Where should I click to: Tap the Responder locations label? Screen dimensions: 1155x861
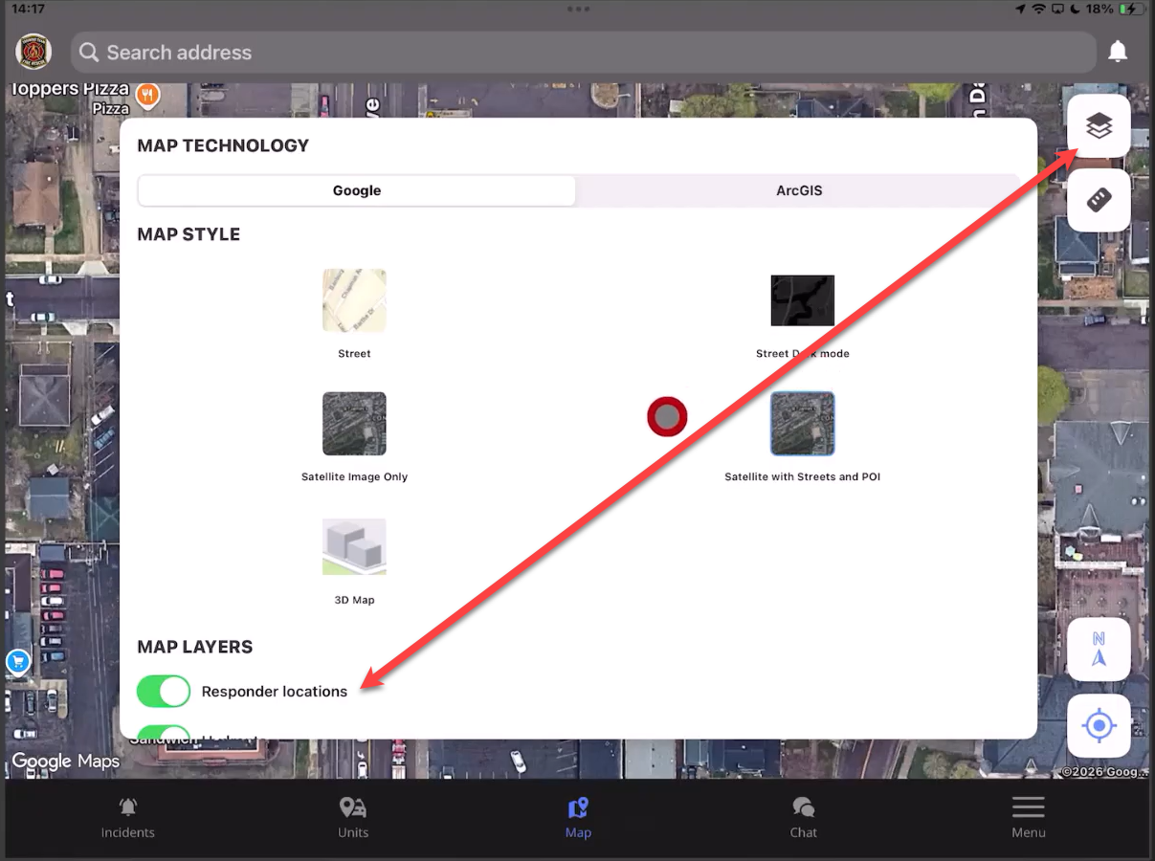(x=275, y=691)
